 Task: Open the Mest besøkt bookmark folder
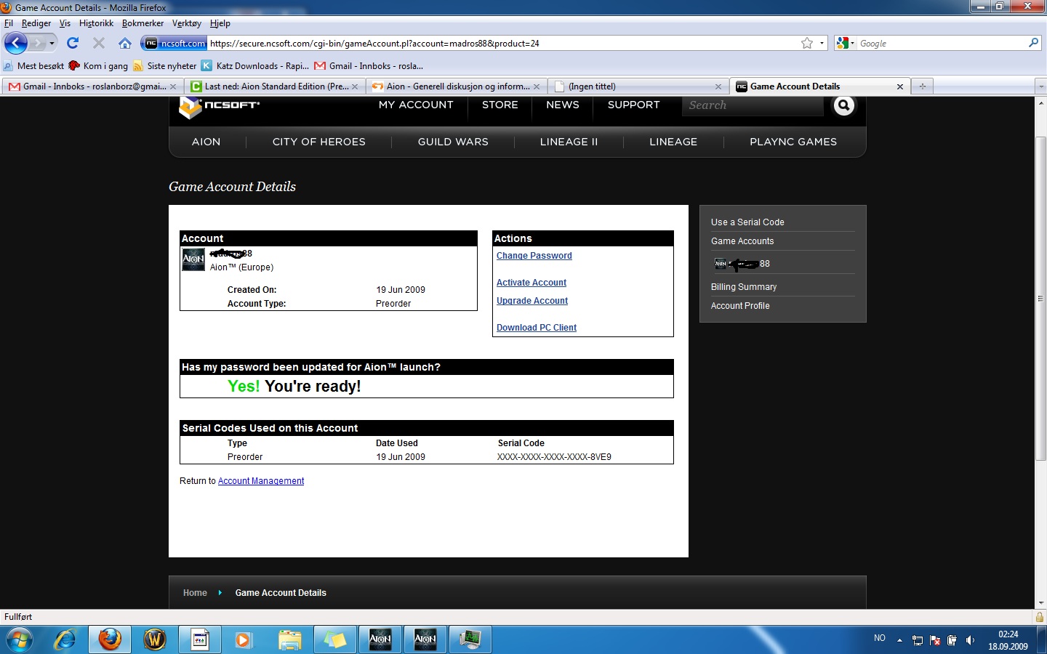[x=33, y=66]
